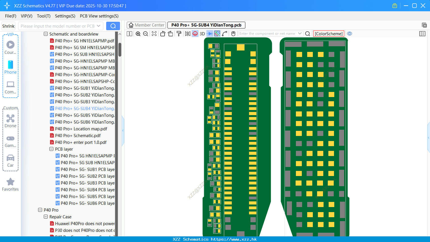Screen dimensions: 430x242
Task: Expand the right panel handle arrow
Action: [x=429, y=138]
